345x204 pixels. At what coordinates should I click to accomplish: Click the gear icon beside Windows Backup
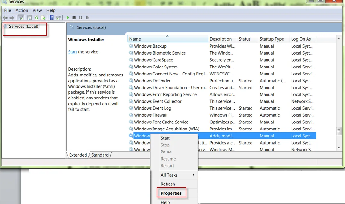[131, 46]
